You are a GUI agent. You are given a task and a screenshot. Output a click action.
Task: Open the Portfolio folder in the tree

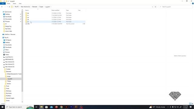pyautogui.click(x=8, y=96)
